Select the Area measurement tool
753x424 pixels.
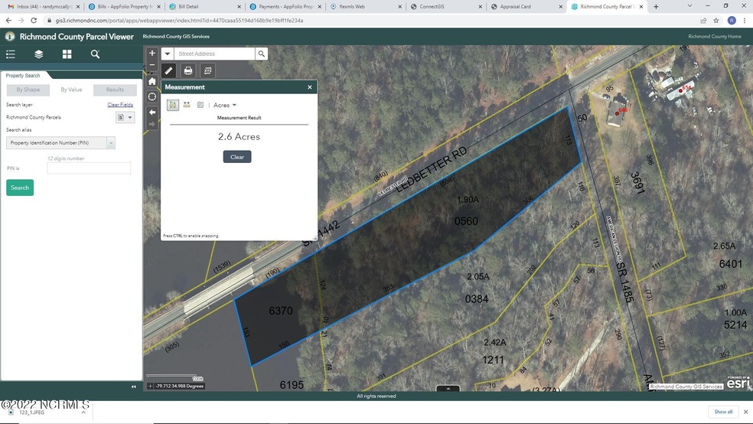[x=172, y=105]
